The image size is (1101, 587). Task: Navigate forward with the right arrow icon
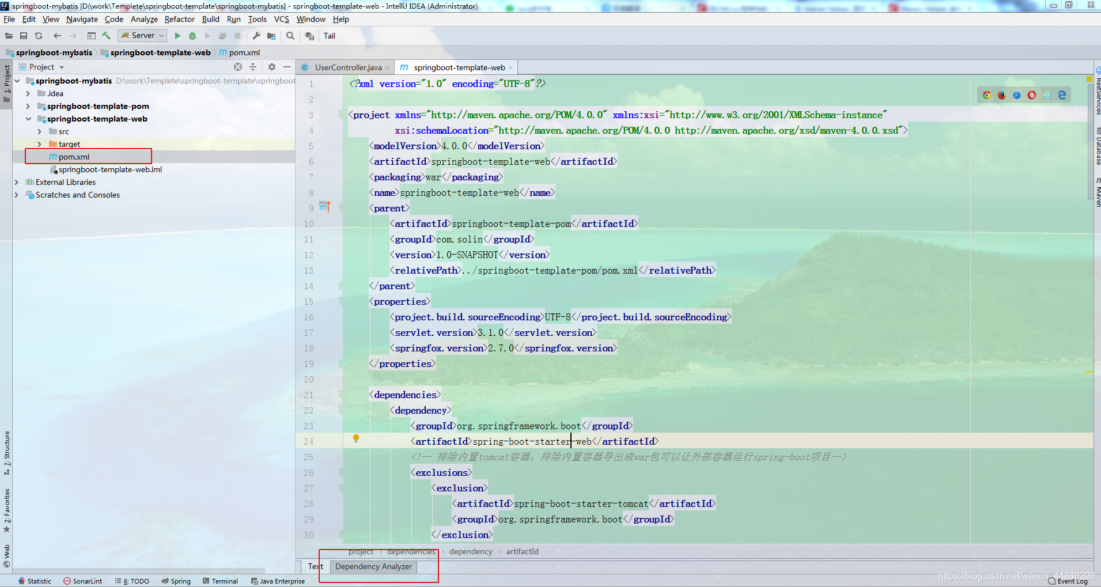(x=73, y=36)
